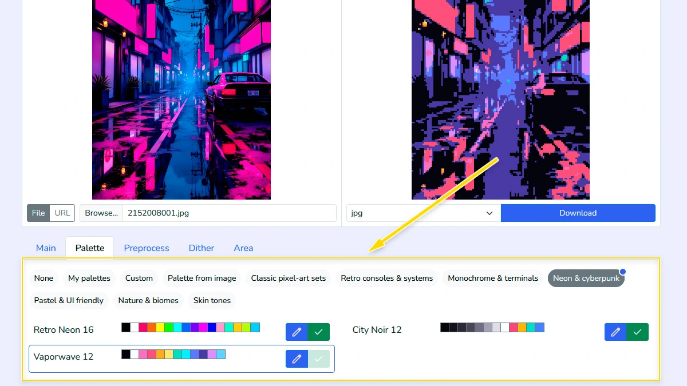Click the Download button
The height and width of the screenshot is (386, 687).
[578, 213]
